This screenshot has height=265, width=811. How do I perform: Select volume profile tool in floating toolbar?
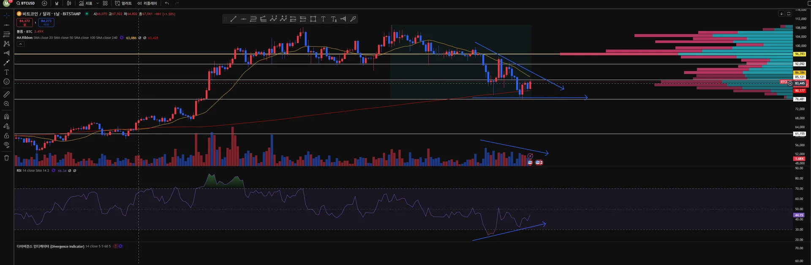point(343,19)
